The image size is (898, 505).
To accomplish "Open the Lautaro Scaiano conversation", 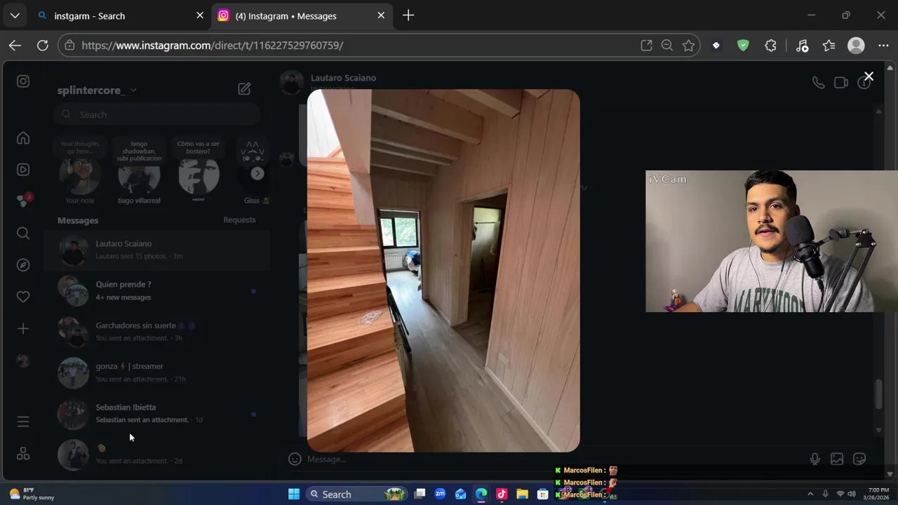I will pyautogui.click(x=157, y=250).
